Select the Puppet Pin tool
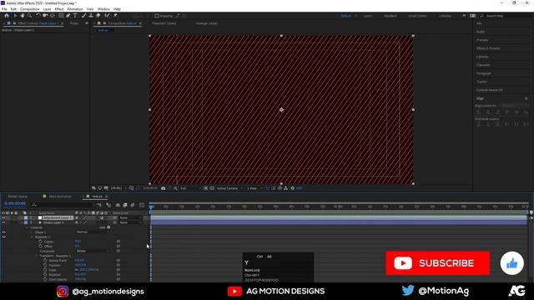The height and width of the screenshot is (300, 534). [115, 16]
